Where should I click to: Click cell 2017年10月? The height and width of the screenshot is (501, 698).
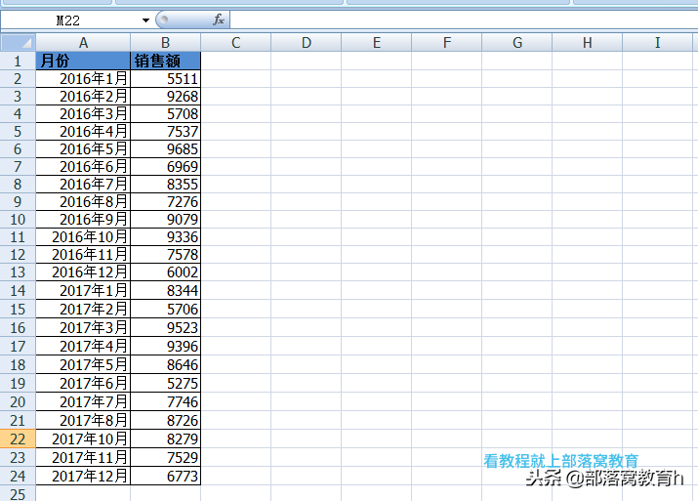83,438
